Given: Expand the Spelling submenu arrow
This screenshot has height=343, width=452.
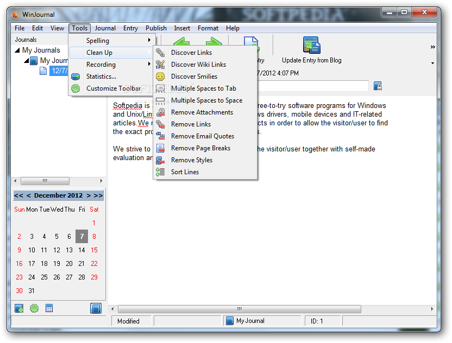Looking at the screenshot, I should coord(149,40).
